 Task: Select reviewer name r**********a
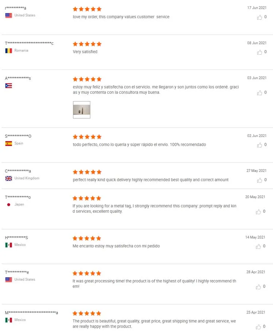coord(16,8)
